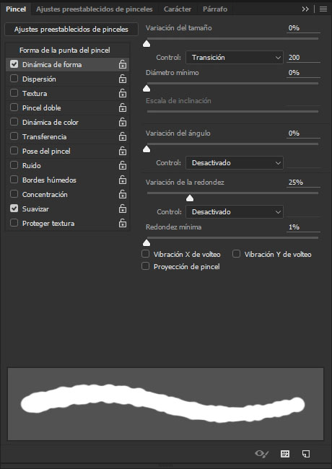Toggle lock for Concentración
The width and height of the screenshot is (332, 469).
[x=122, y=194]
